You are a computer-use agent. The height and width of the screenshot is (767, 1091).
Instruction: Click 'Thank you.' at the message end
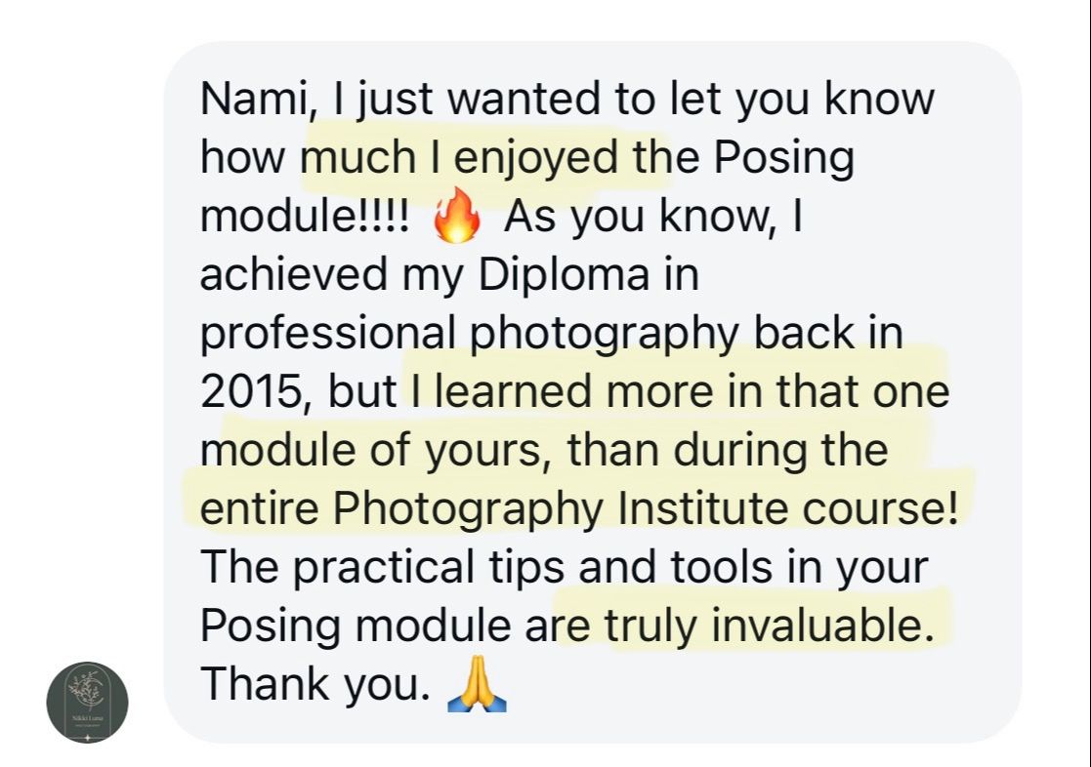coord(315,684)
